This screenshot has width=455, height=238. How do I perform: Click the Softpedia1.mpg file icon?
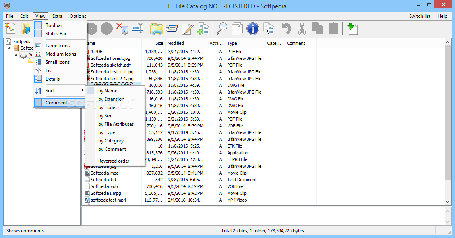click(x=87, y=193)
